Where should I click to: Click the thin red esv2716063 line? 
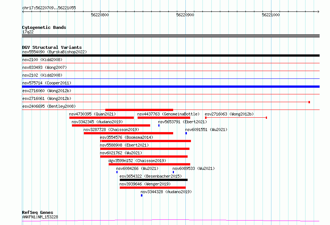pos(236,118)
